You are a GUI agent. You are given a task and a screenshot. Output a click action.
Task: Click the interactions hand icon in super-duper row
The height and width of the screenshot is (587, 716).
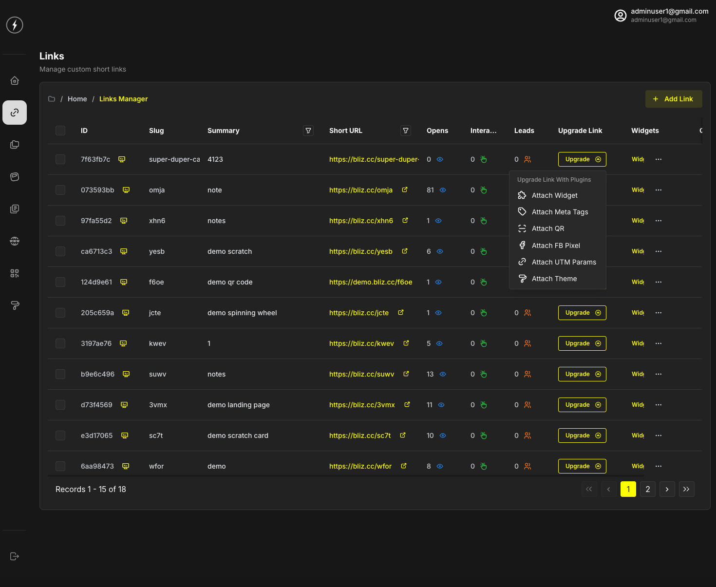click(x=484, y=159)
